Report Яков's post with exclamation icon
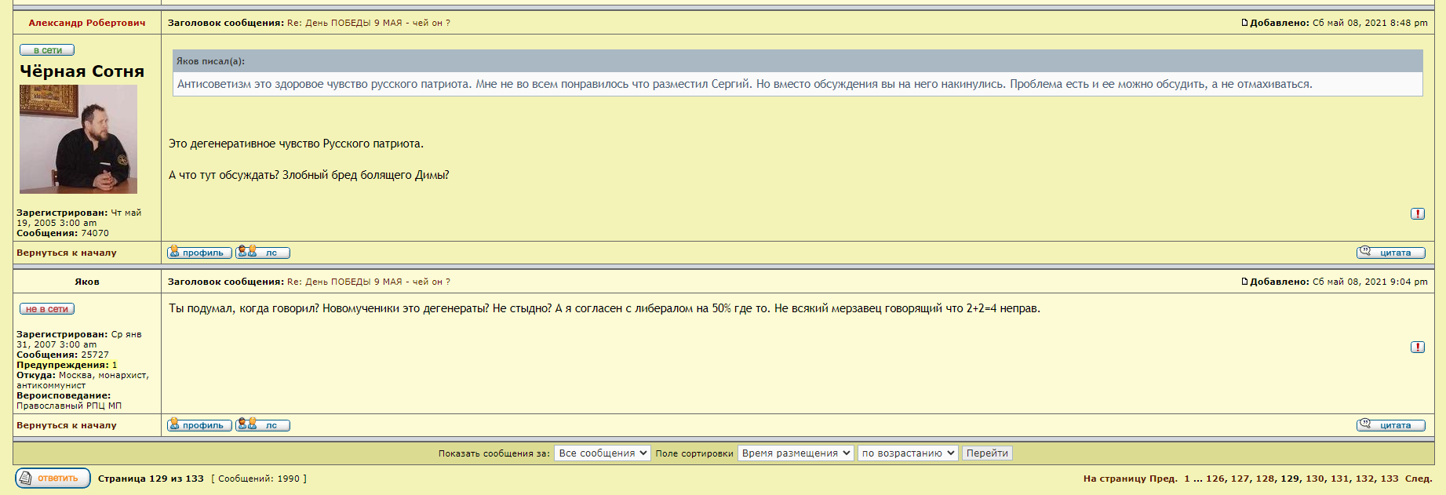The width and height of the screenshot is (1446, 495). (x=1417, y=347)
